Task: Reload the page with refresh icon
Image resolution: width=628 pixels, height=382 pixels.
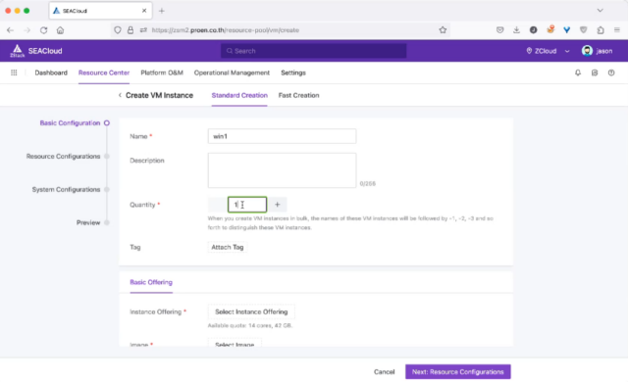Action: point(43,30)
